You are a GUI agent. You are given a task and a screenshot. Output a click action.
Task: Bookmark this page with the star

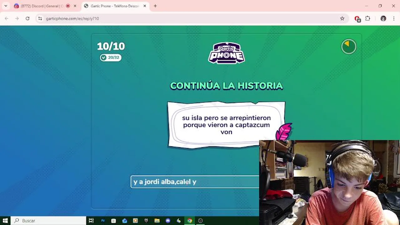[342, 18]
